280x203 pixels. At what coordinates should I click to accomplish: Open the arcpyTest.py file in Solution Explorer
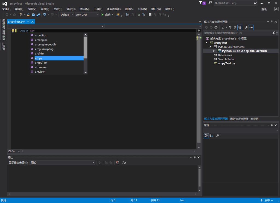226,63
